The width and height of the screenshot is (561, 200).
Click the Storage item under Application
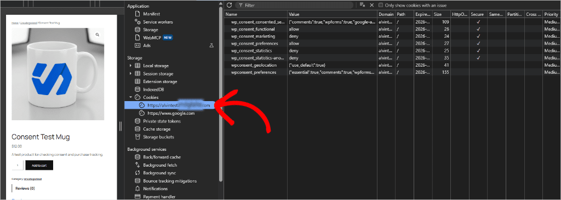point(150,30)
